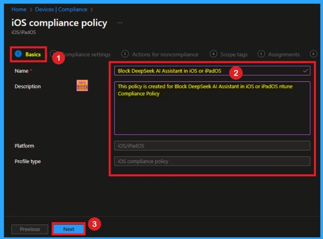Viewport: 323px width, 239px height.
Task: Select the Basics tab
Action: 33,54
